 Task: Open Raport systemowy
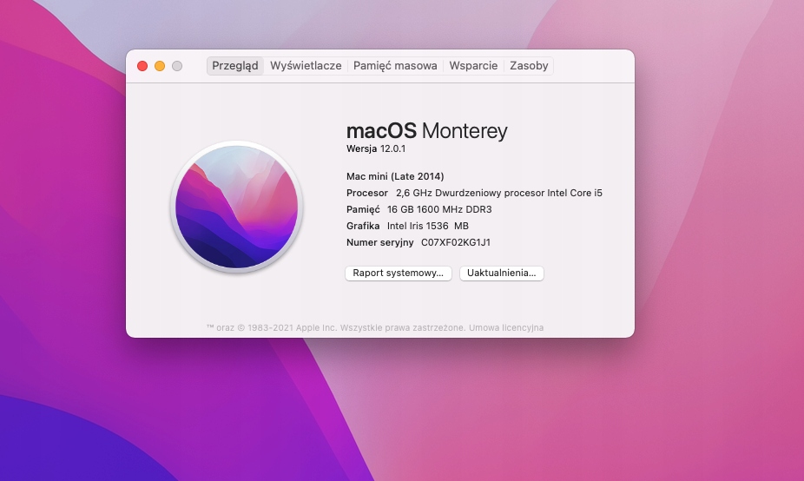point(398,273)
